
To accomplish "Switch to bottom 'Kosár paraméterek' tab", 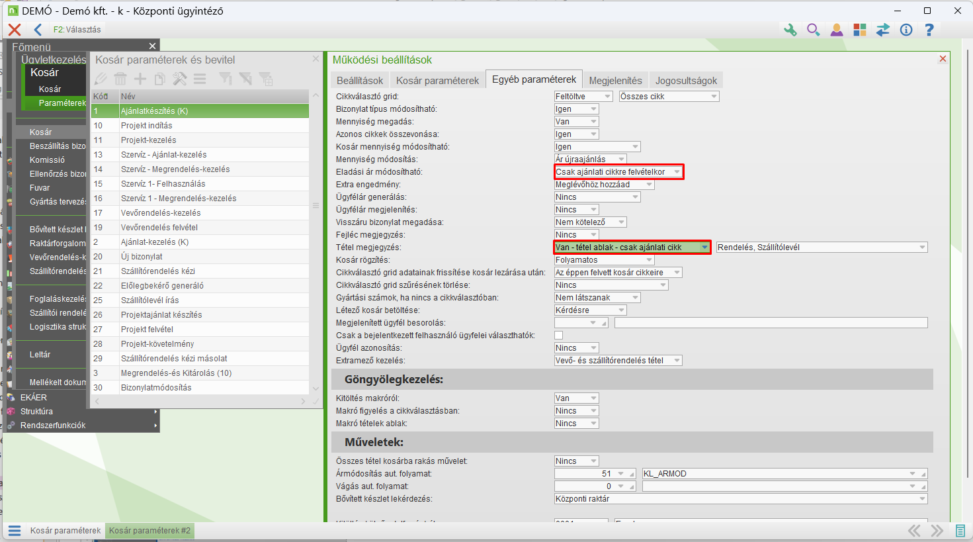I will pos(65,531).
